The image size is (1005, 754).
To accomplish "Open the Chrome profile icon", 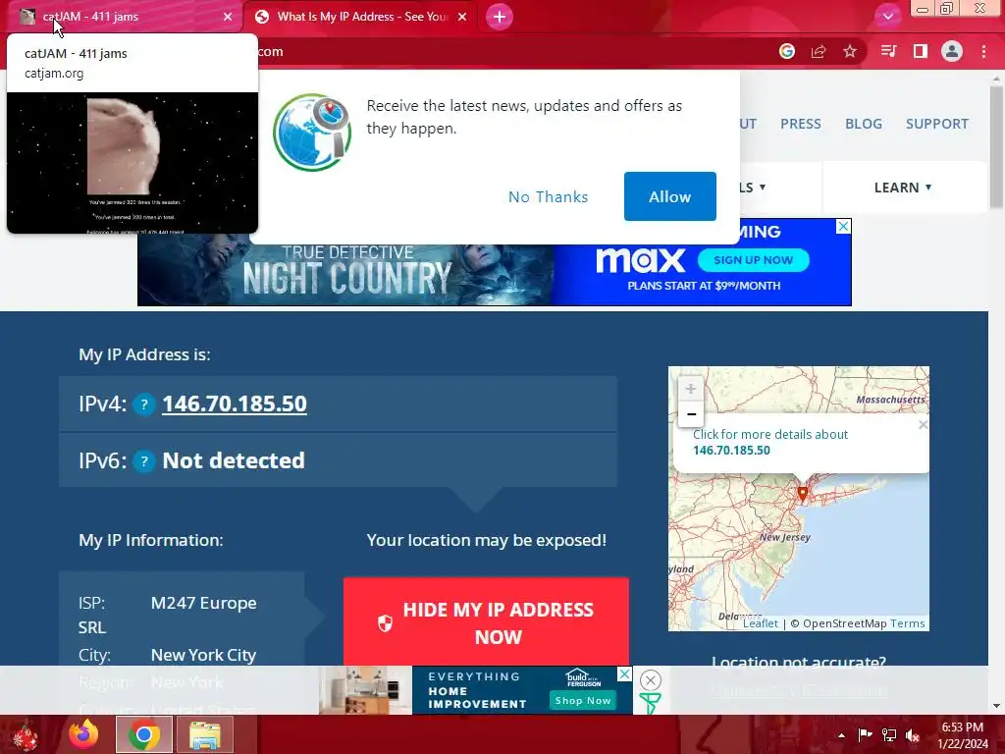I will coord(952,51).
